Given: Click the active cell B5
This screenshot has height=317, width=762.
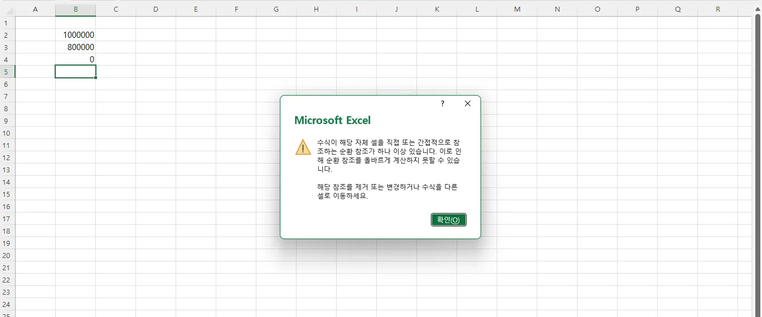Looking at the screenshot, I should tap(75, 72).
